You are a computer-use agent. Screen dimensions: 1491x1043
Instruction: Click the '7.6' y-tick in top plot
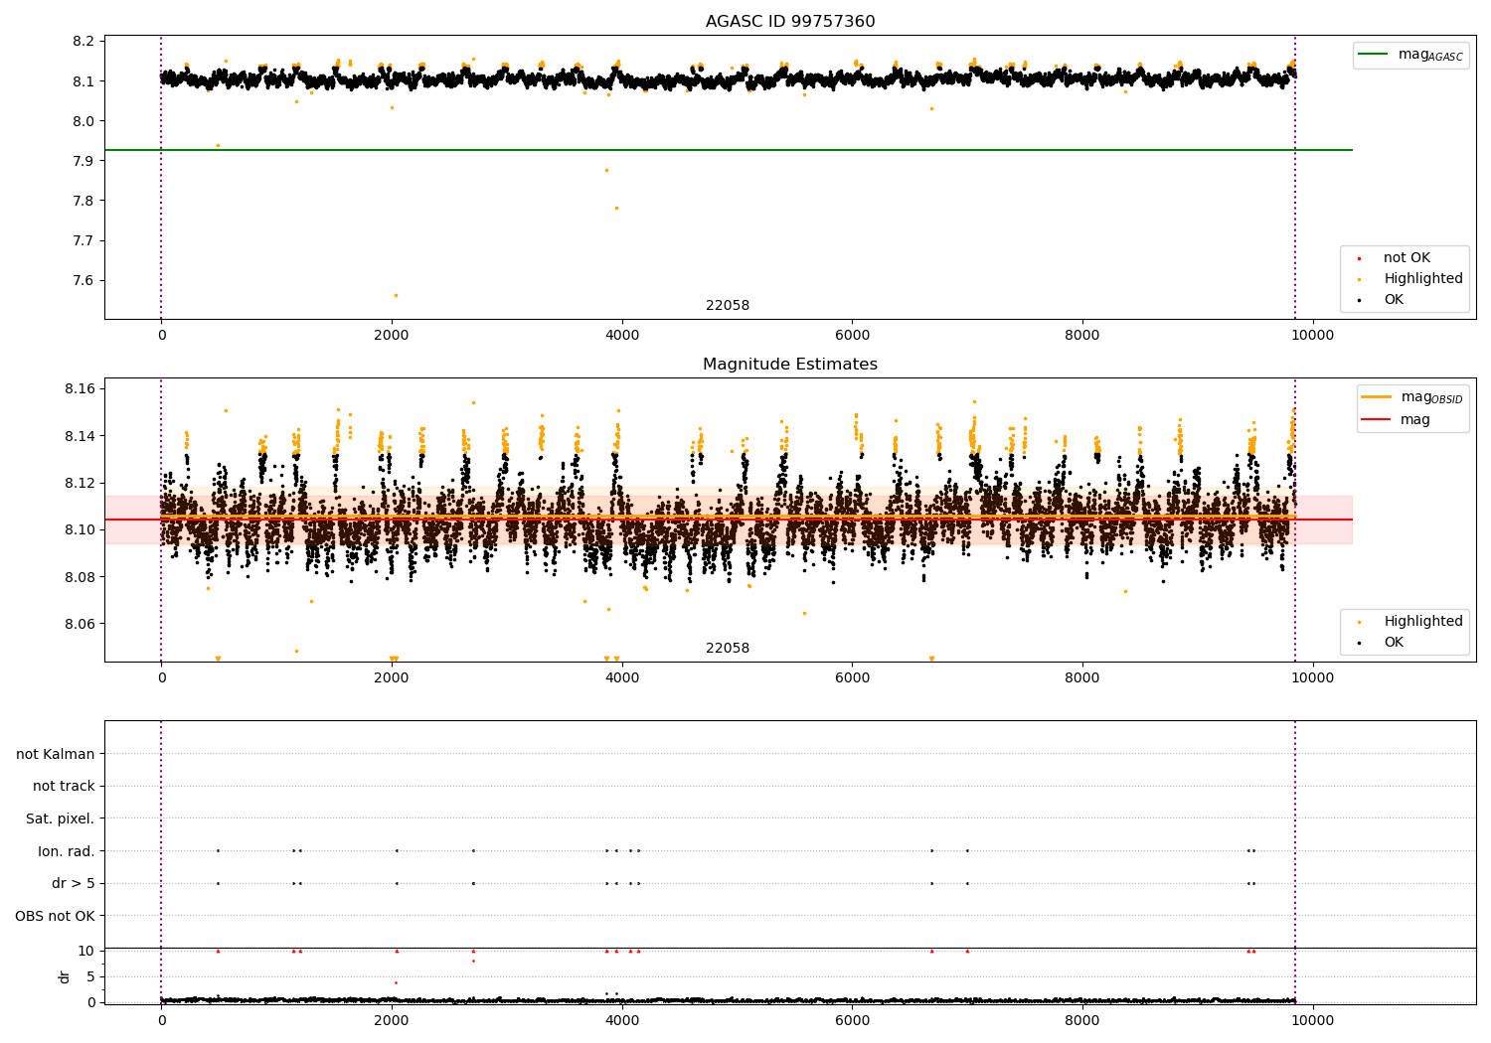[84, 280]
